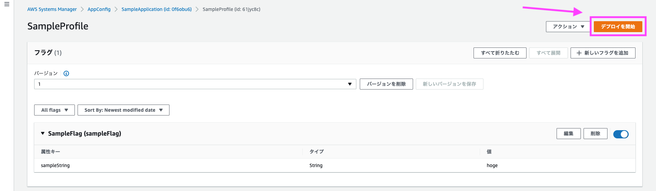The image size is (656, 191).
Task: Go to AWS Systems Manager breadcrumb
Action: click(52, 9)
